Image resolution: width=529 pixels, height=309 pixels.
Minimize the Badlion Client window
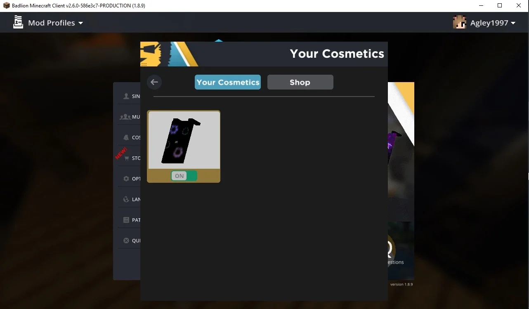[481, 6]
